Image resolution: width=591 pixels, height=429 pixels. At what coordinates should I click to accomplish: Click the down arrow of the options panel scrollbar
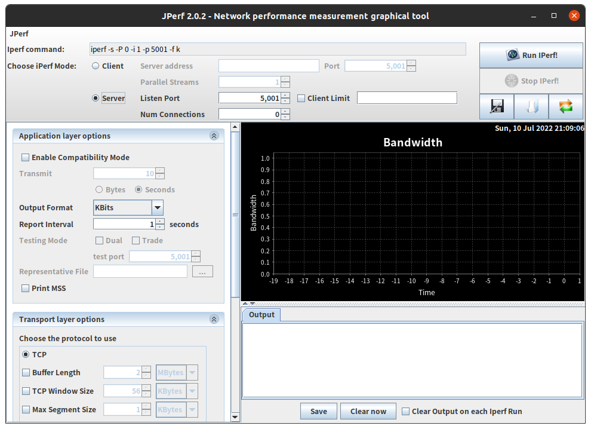[x=235, y=417]
